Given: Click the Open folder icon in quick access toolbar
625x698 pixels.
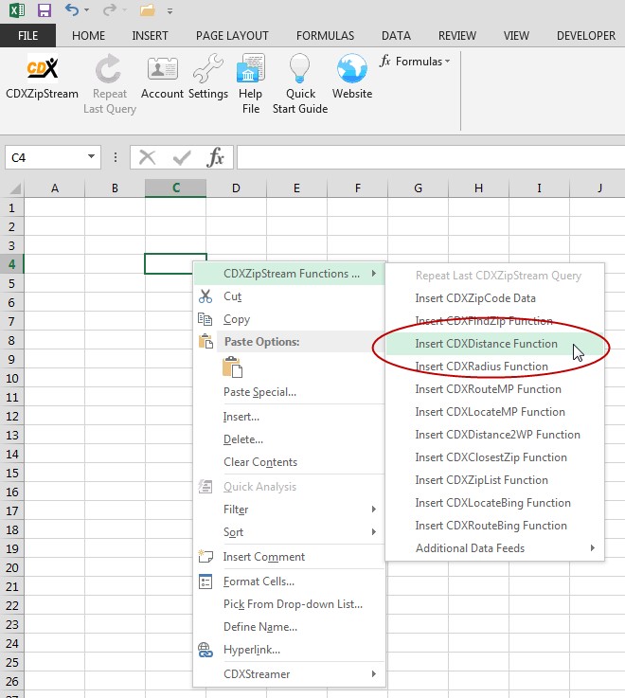Looking at the screenshot, I should pyautogui.click(x=148, y=9).
